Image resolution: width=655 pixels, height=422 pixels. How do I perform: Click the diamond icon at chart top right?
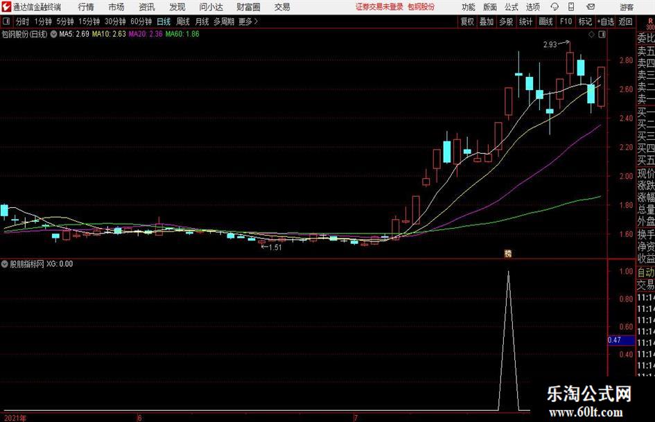(591, 35)
